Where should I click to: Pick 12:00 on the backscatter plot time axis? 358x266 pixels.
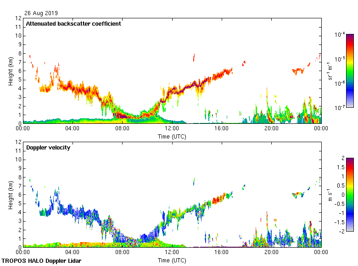tap(172, 129)
